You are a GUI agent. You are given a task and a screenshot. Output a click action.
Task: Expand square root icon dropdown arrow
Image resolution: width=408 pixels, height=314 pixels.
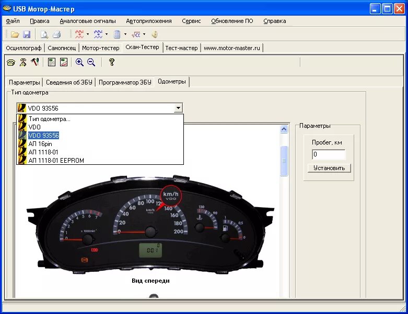point(144,34)
